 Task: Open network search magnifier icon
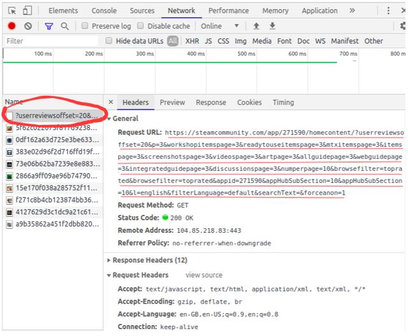[65, 26]
